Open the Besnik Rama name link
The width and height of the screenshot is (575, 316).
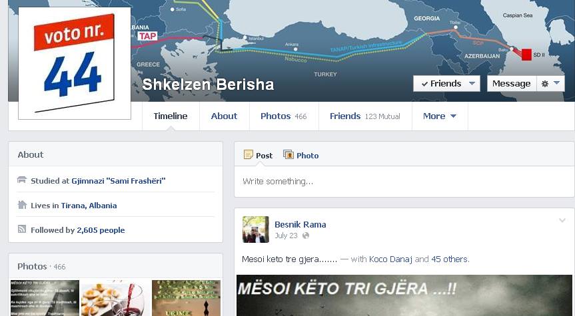[300, 224]
